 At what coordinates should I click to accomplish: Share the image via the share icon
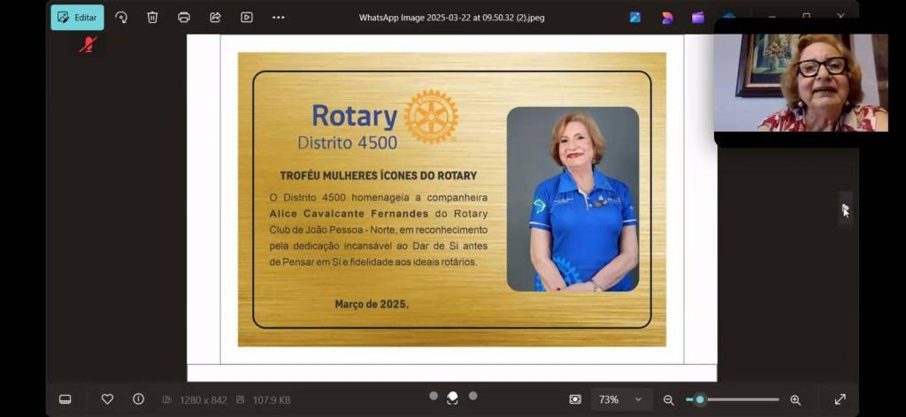point(215,17)
